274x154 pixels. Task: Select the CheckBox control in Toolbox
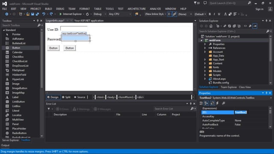click(18, 57)
